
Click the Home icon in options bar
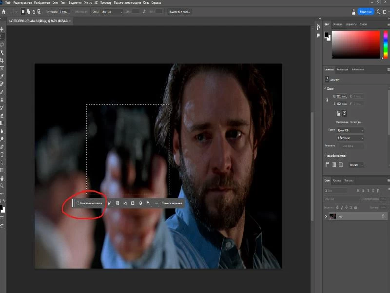tap(3, 12)
